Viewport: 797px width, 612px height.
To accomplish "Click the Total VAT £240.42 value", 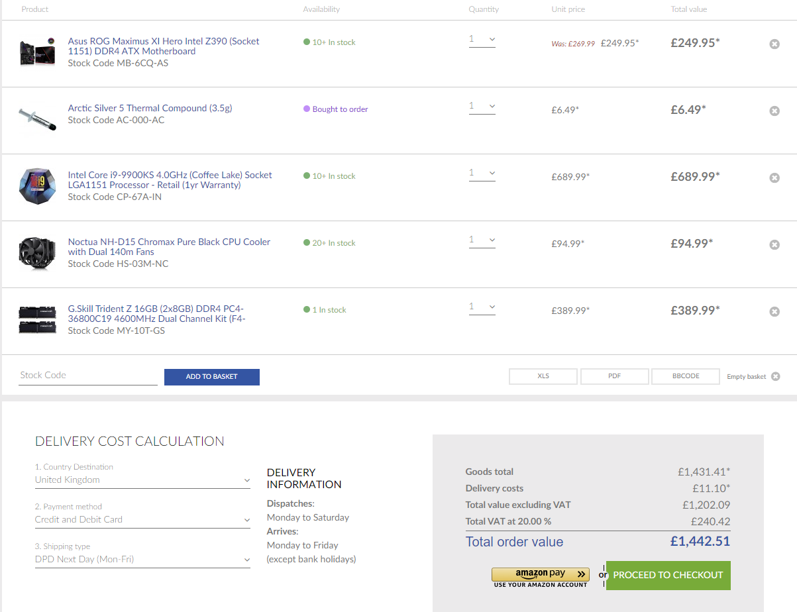I will click(x=710, y=522).
